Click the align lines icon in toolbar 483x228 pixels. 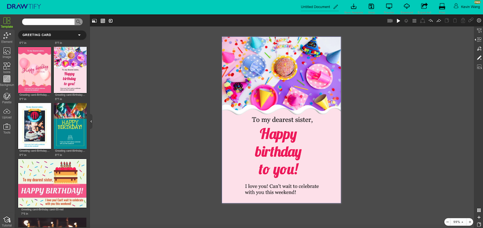(414, 21)
